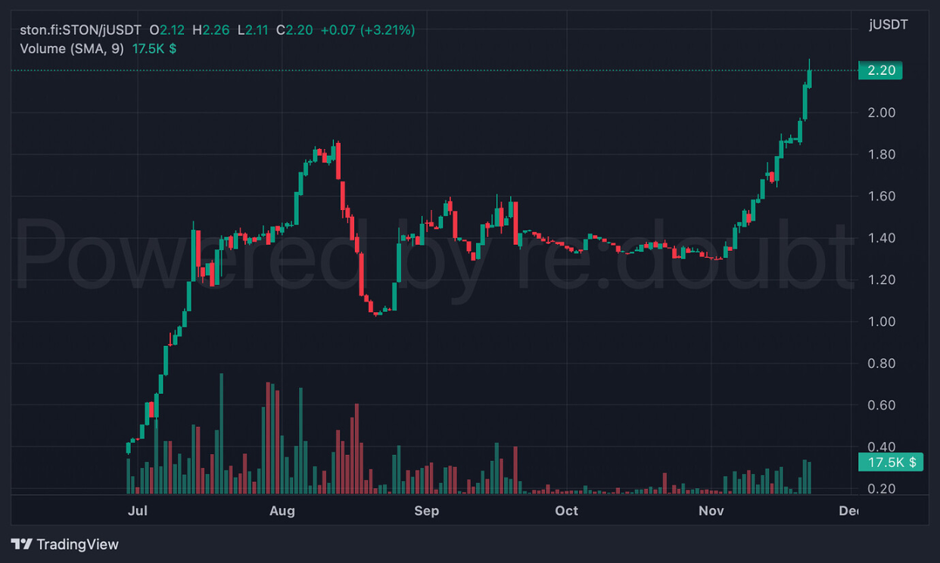Click the latest green candle at chart's right edge
The height and width of the screenshot is (563, 940).
(x=810, y=79)
